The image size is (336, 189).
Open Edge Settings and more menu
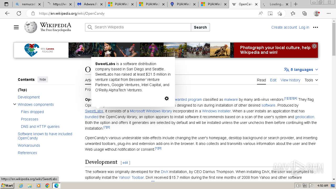coord(329,13)
